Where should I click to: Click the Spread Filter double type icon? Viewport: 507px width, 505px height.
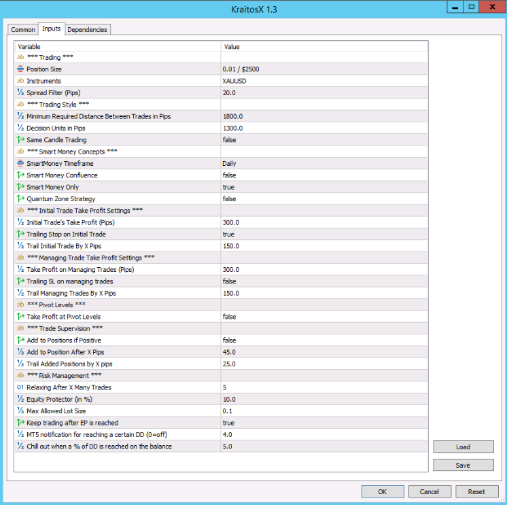point(20,92)
